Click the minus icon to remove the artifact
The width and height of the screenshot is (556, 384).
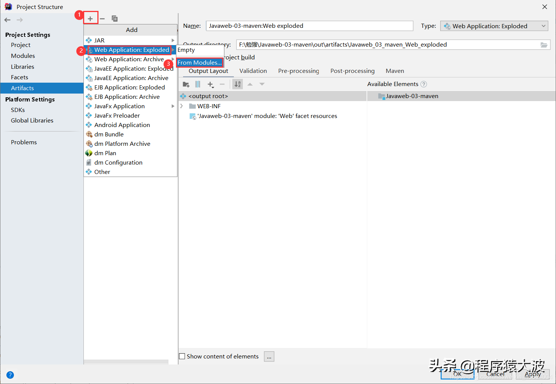[x=102, y=18]
